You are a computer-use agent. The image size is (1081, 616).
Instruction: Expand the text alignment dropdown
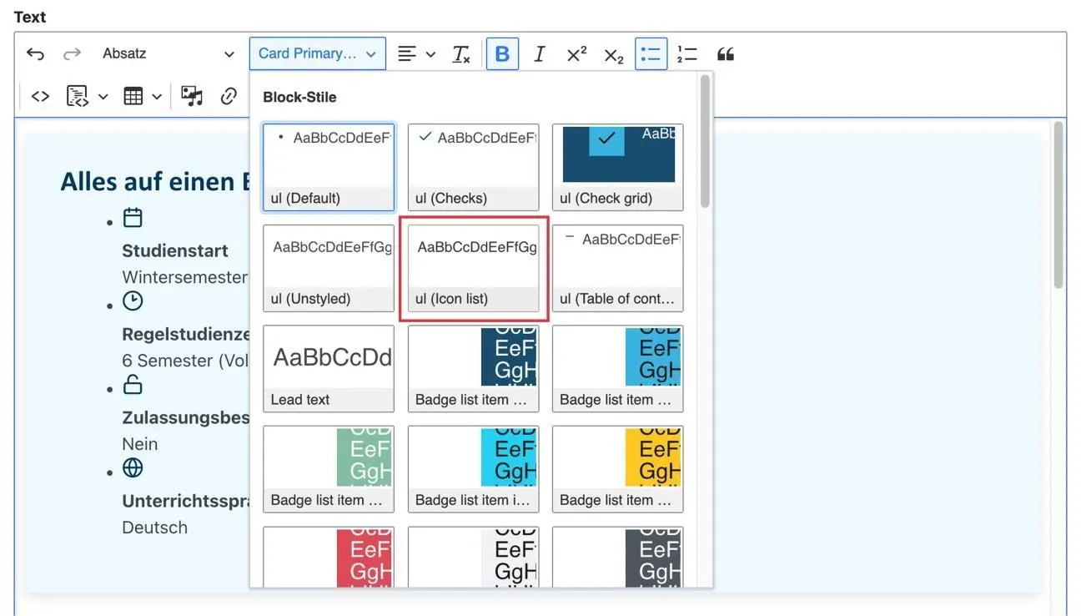point(416,54)
